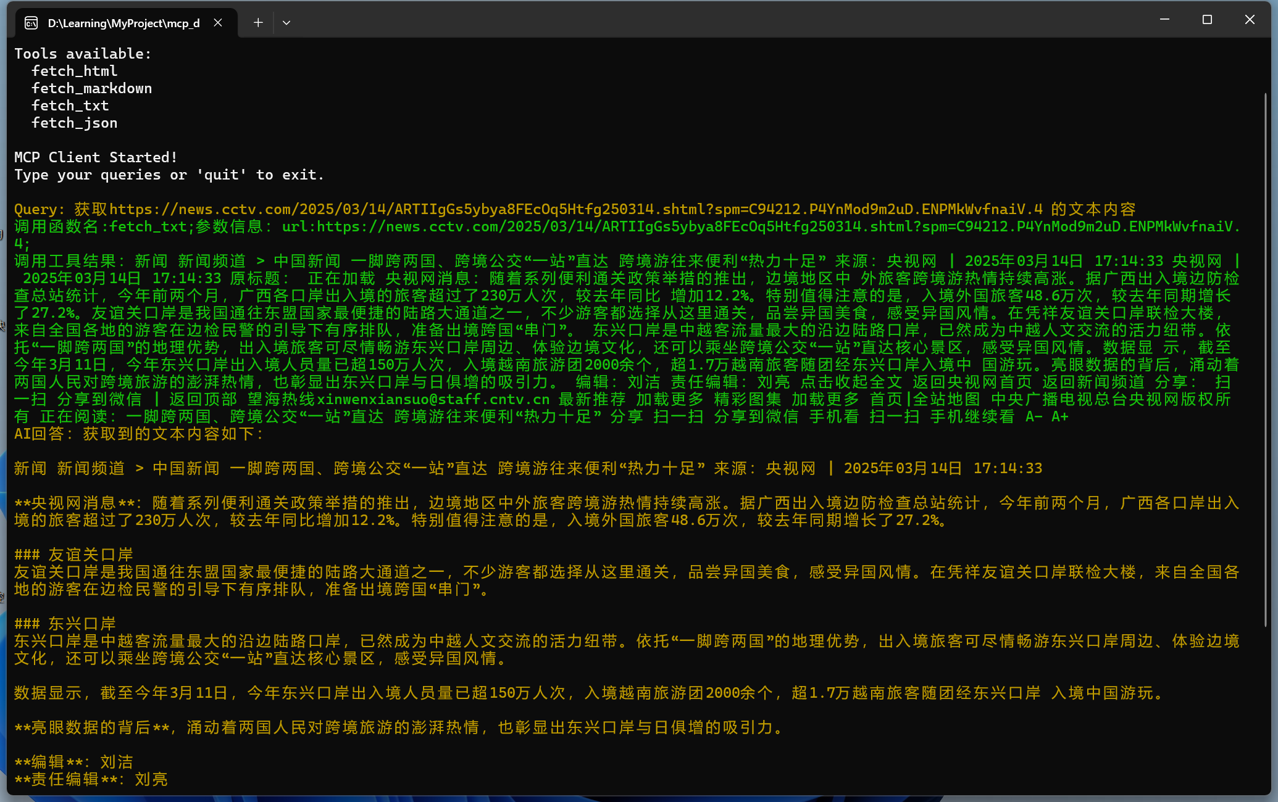Expand the new tab profile dropdown chevron
This screenshot has height=802, width=1278.
(x=286, y=23)
